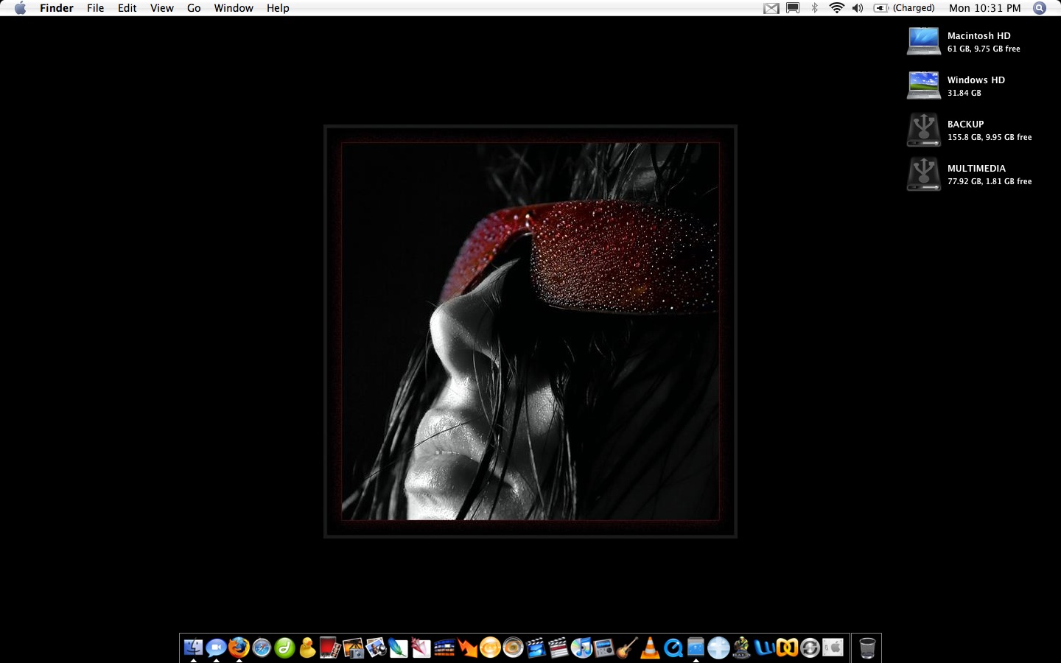Open the color-bar clapperboard dock icon
This screenshot has width=1061, height=663.
click(x=558, y=648)
